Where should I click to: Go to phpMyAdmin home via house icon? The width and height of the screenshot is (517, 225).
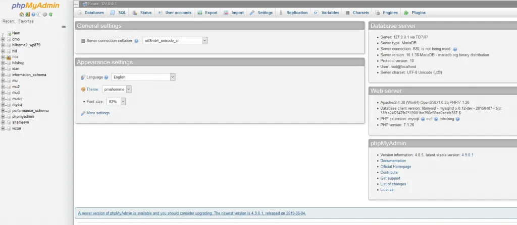(21, 14)
